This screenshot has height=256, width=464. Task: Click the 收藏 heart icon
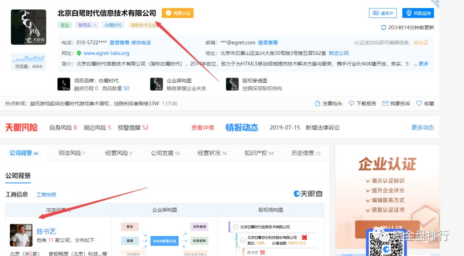pyautogui.click(x=419, y=103)
